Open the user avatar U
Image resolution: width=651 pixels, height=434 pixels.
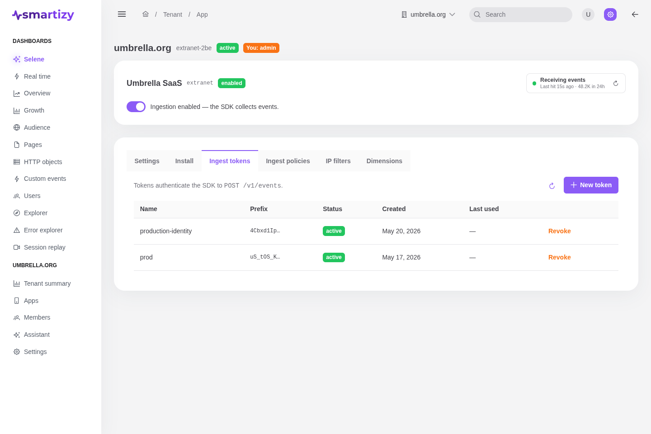588,14
